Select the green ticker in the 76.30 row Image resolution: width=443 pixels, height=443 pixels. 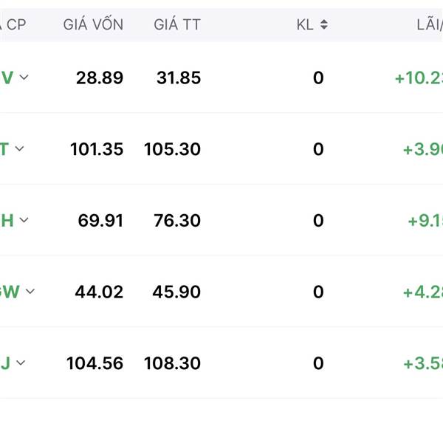7,220
